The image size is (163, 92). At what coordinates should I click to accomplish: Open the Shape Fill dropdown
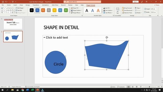75,8
